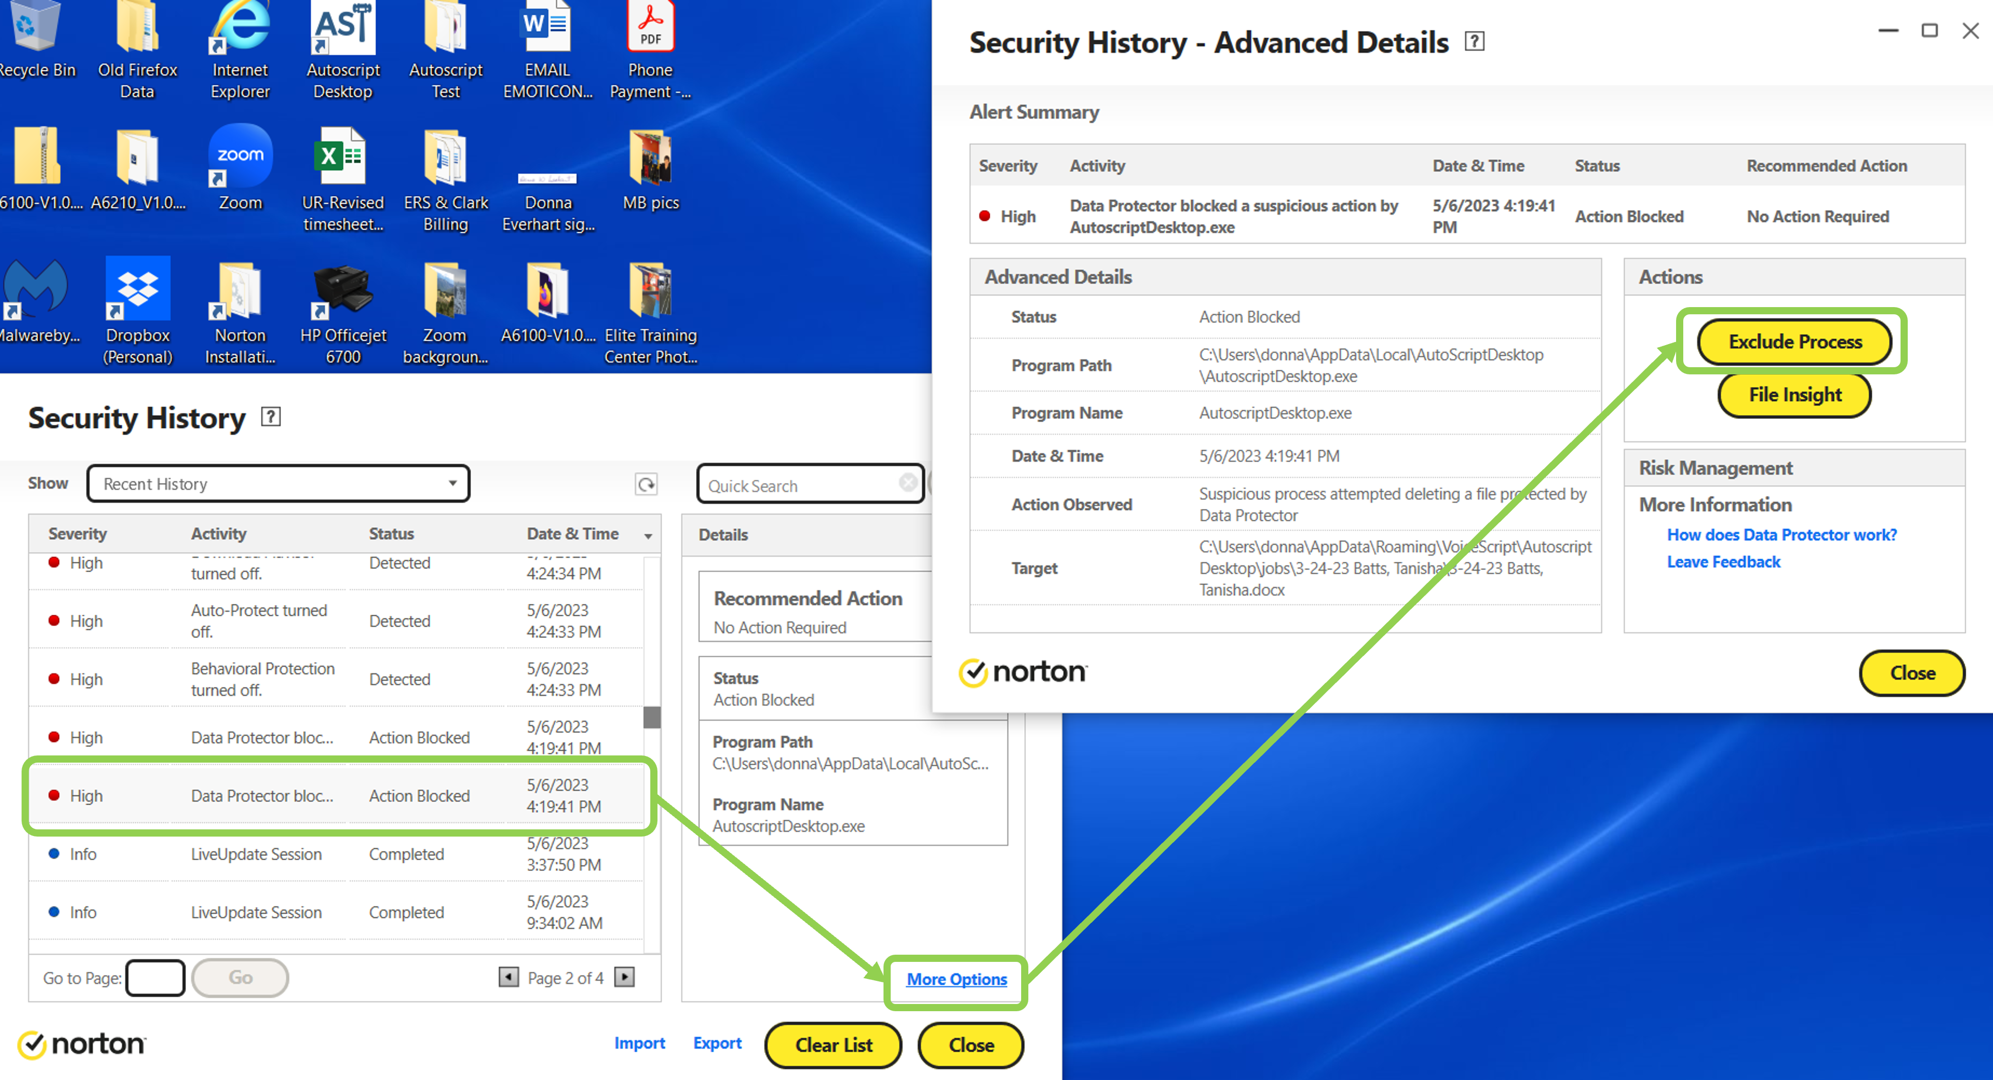1993x1080 pixels.
Task: Go to the previous page arrow
Action: pyautogui.click(x=509, y=977)
